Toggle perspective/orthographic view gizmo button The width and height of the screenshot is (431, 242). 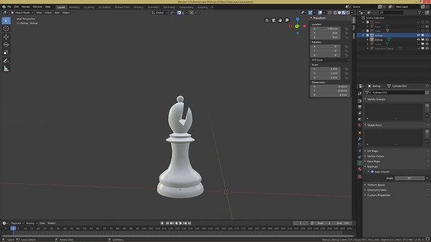[267, 21]
